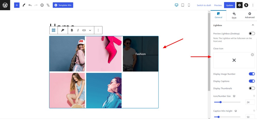
Task: Redo the last undone change
Action: click(x=36, y=5)
